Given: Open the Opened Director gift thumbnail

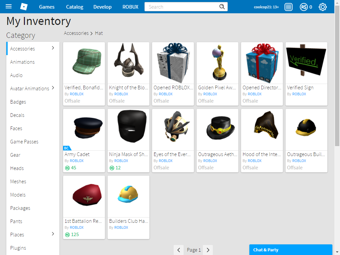Looking at the screenshot, I should 262,63.
